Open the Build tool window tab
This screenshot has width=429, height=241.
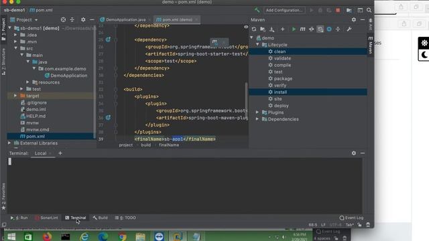click(x=100, y=218)
